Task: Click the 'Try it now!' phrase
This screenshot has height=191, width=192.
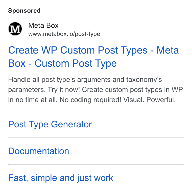Action: (x=64, y=90)
